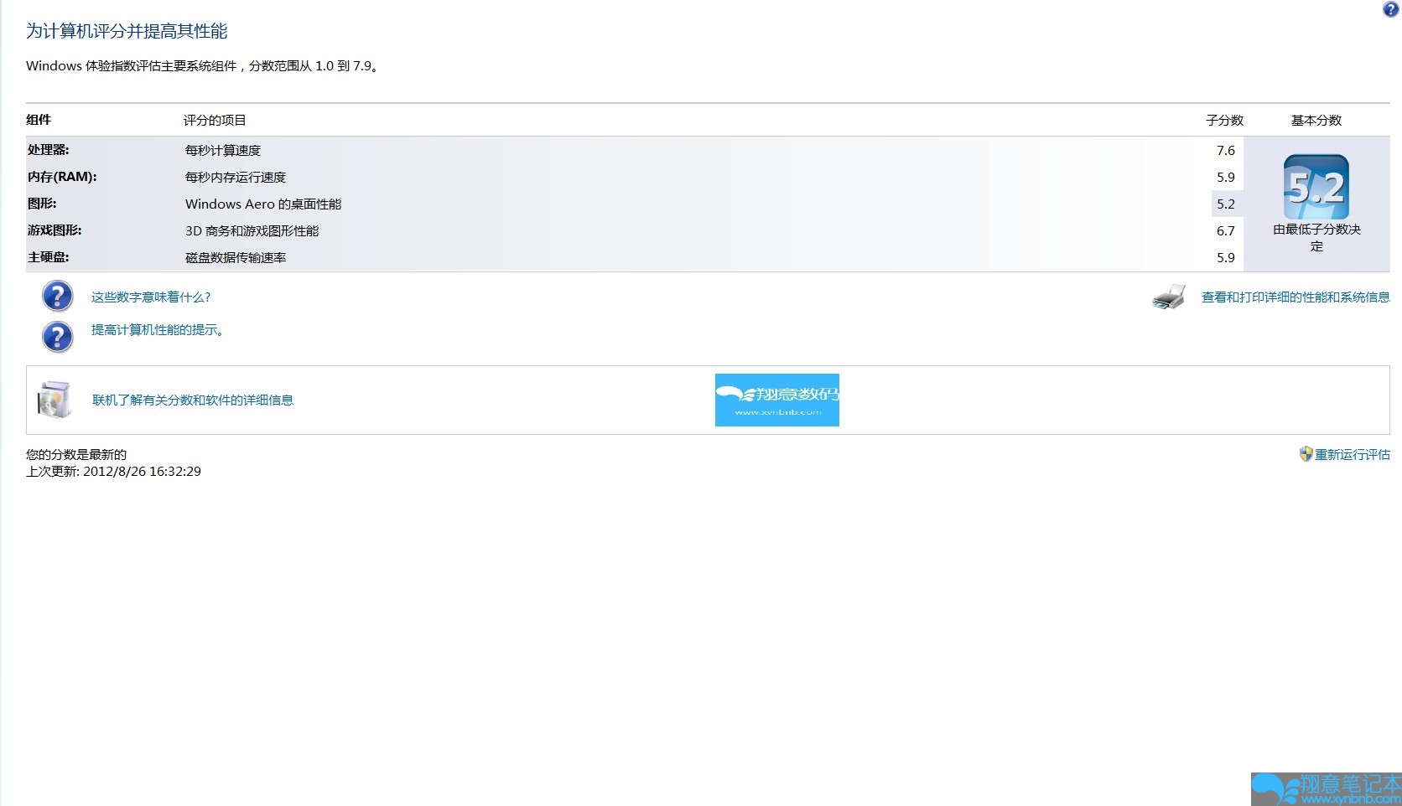Click the text 3D 商务和游戏图形性能
1402x806 pixels.
pyautogui.click(x=252, y=230)
